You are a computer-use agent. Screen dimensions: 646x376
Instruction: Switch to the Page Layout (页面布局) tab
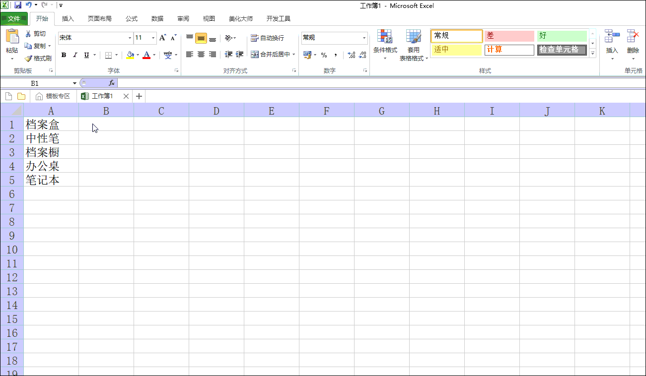pos(100,19)
